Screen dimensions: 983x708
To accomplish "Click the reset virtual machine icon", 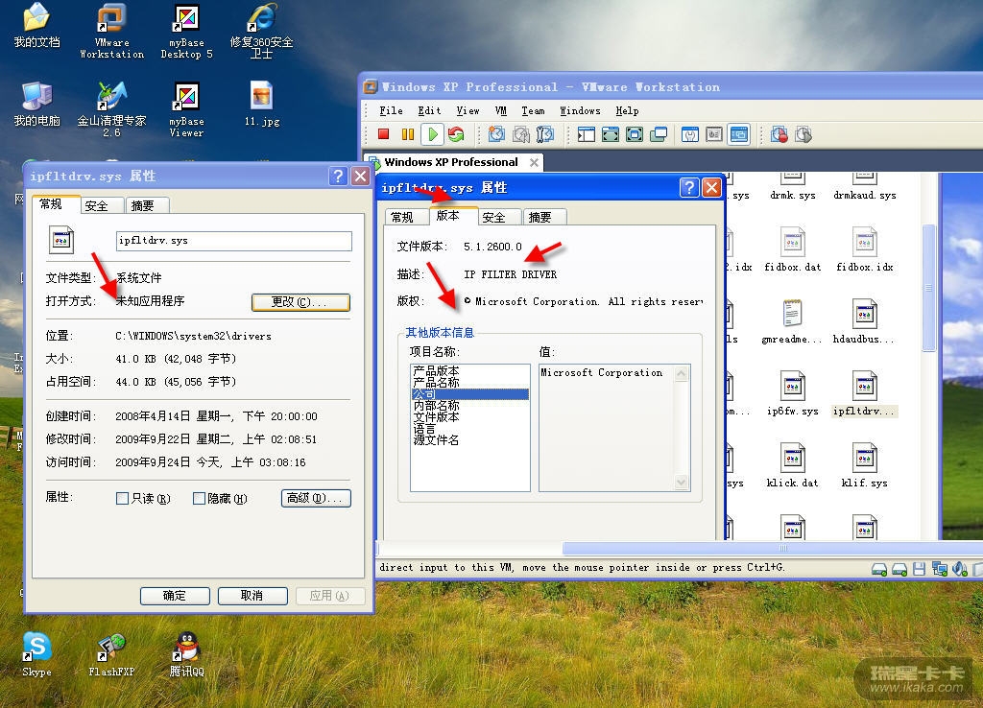I will point(456,134).
